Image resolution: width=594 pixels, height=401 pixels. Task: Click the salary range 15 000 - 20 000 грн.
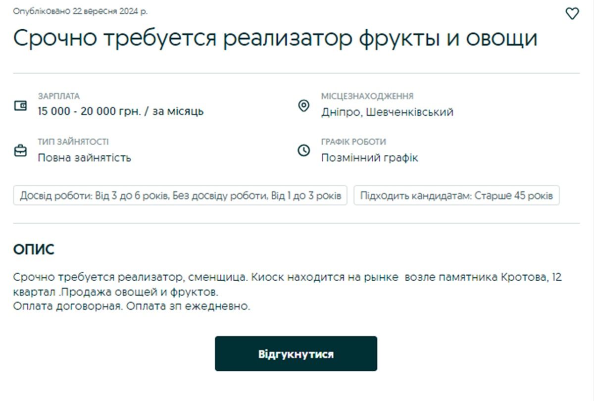click(120, 111)
